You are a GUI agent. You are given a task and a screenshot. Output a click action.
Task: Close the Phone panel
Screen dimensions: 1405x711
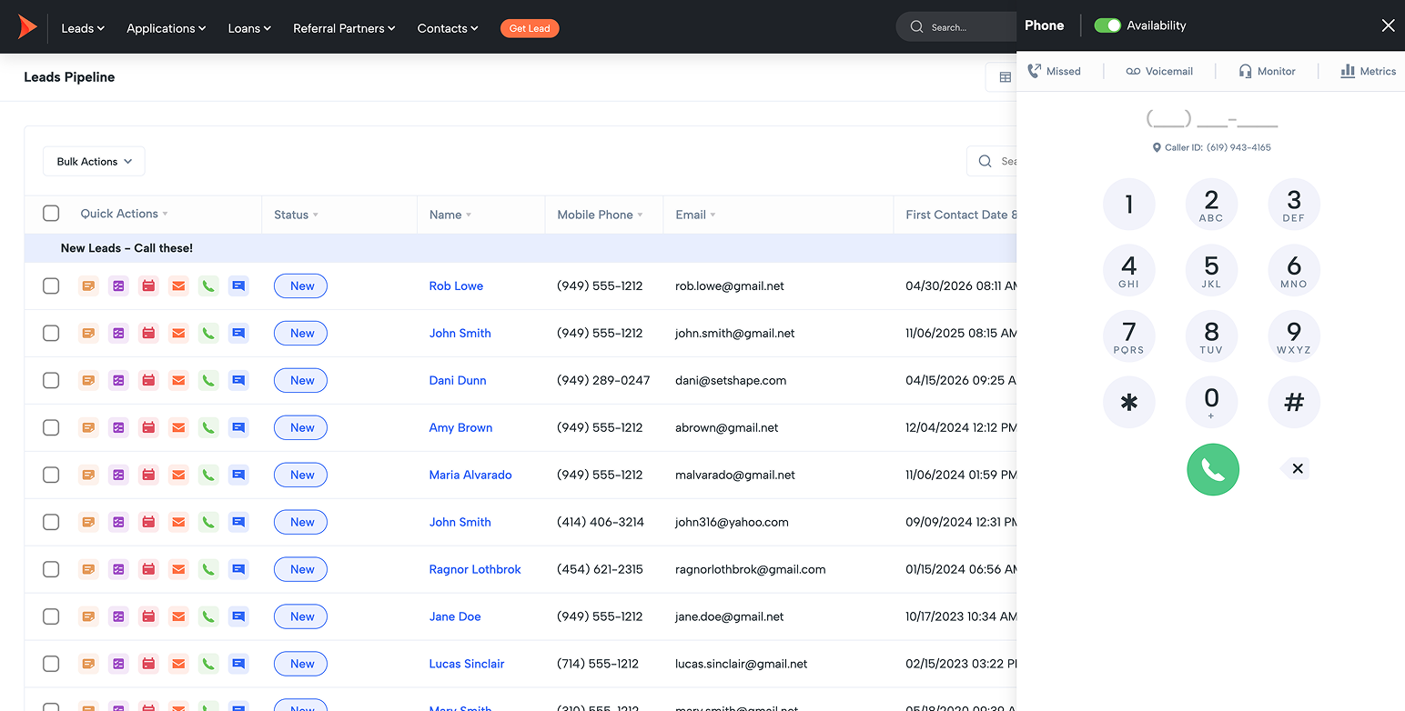click(1388, 25)
